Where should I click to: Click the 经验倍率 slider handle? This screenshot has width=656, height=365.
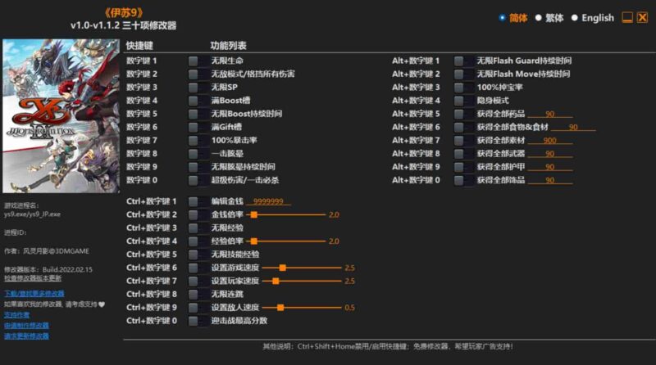254,241
